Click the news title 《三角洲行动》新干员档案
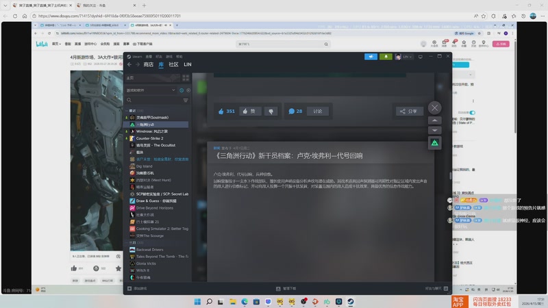The image size is (548, 308). click(288, 156)
